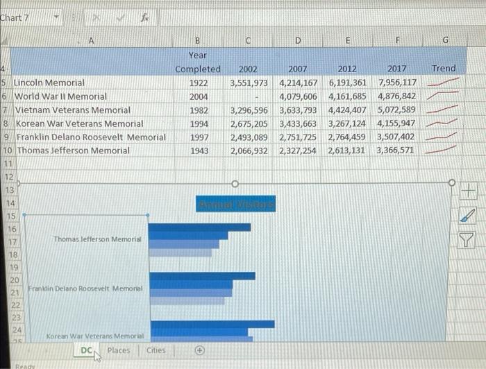Switch to the Cities sheet tab
Viewport: 486px width, 369px height.
(156, 350)
